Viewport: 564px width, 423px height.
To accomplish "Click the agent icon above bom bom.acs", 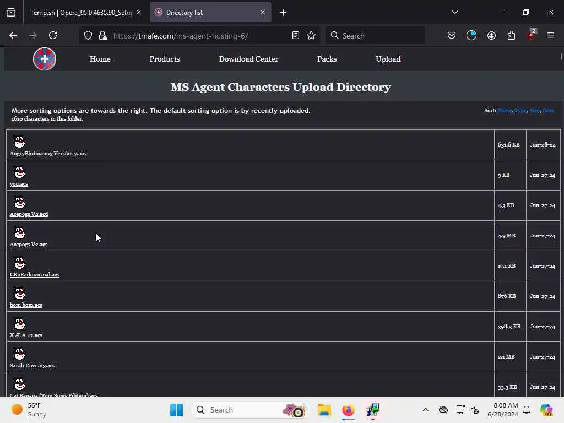I will click(19, 293).
